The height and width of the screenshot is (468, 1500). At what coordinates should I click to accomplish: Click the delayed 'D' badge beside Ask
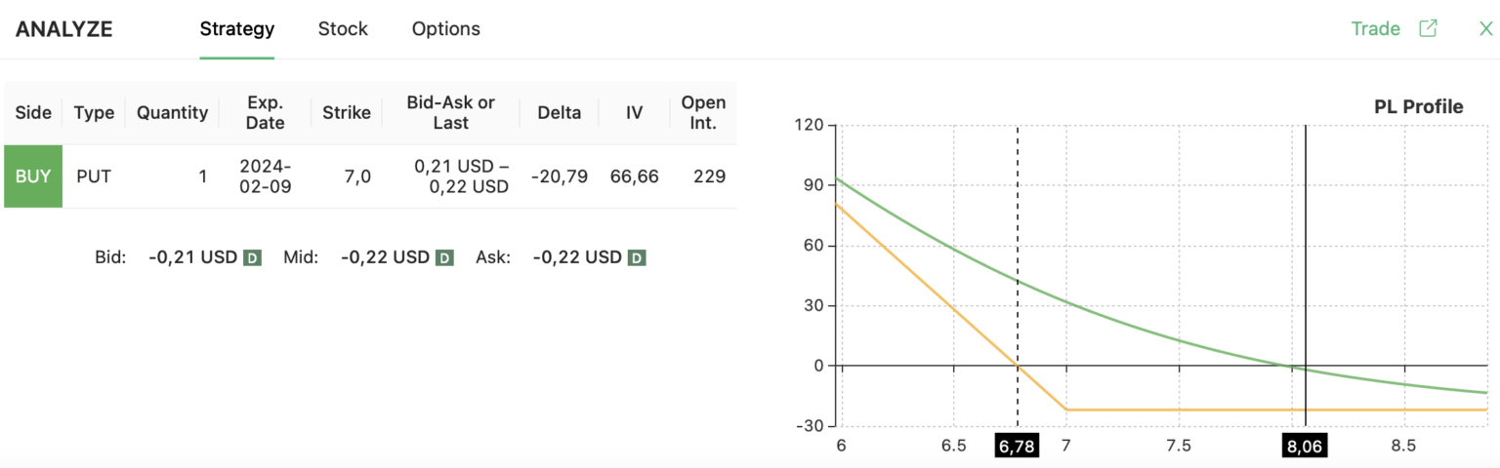point(637,257)
